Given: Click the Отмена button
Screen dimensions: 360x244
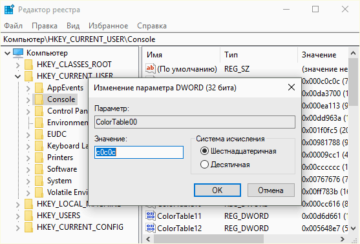Looking at the screenshot, I should (271, 190).
